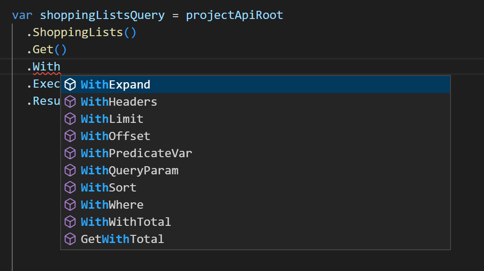484x271 pixels.
Task: Click the projectApiRoot identifier
Action: pyautogui.click(x=234, y=14)
